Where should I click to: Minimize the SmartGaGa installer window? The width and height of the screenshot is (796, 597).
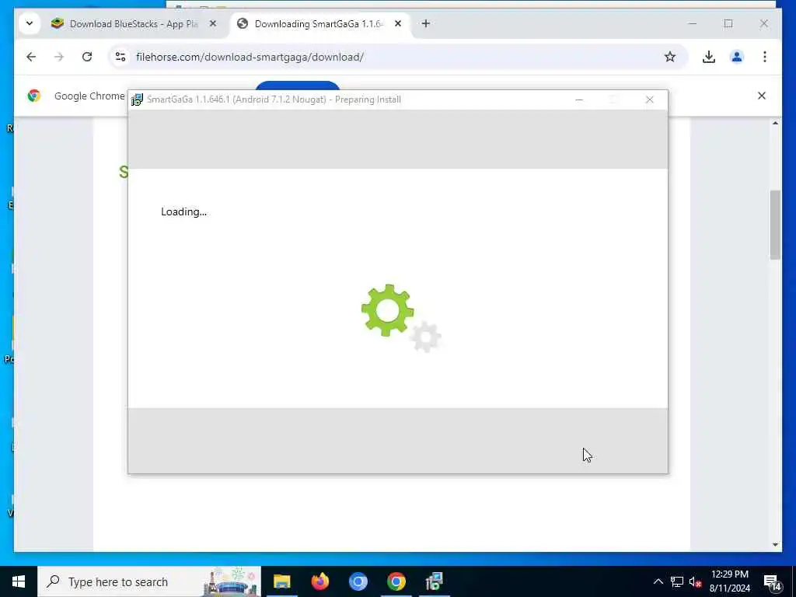coord(579,99)
